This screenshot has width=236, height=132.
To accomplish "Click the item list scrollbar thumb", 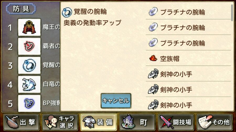I will 232,13.
